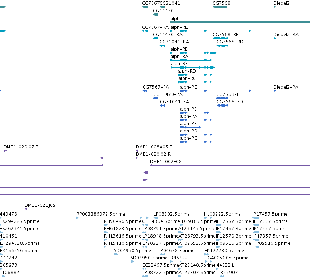
Task: Click the CG31041 gene label
Action: (170, 3)
